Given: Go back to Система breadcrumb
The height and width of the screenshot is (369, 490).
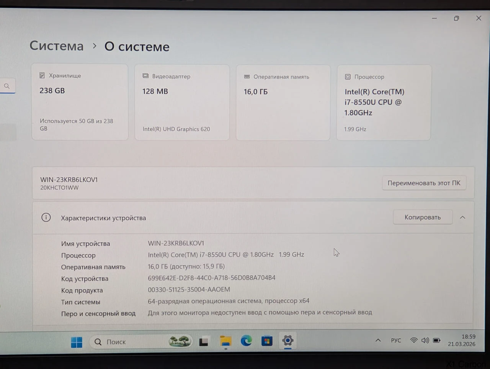Looking at the screenshot, I should click(x=57, y=46).
